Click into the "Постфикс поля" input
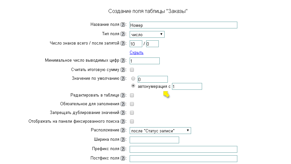This screenshot has width=291, height=164. 183,159
